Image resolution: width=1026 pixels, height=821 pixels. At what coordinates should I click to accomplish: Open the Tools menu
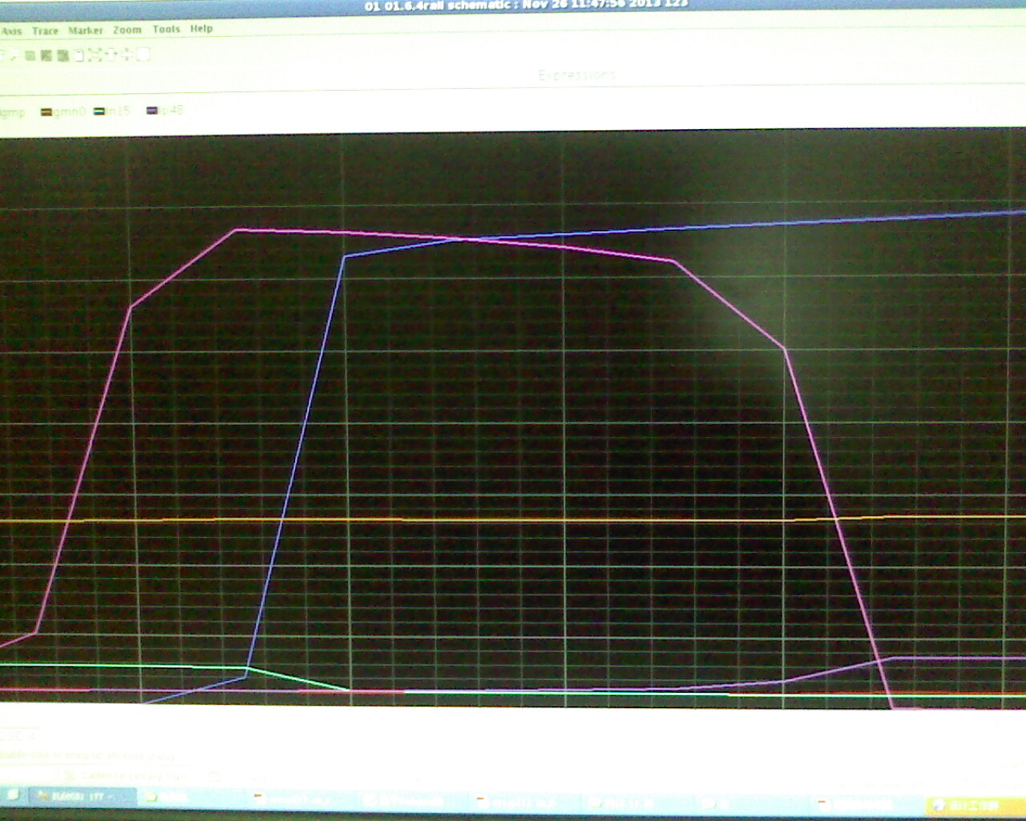click(x=166, y=29)
